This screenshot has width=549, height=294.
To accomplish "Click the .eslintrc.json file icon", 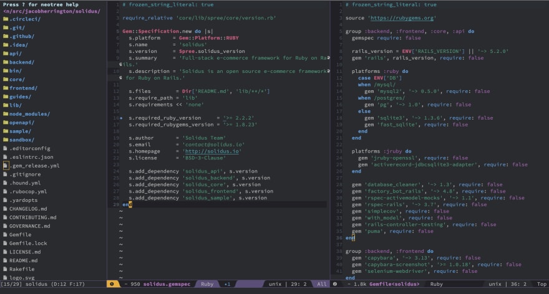I will (x=5, y=157).
